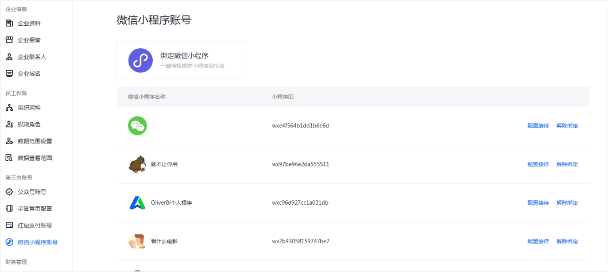The image size is (608, 272).
Task: Click 解除绑定 for OliverBi个人程序
Action: pyautogui.click(x=567, y=203)
